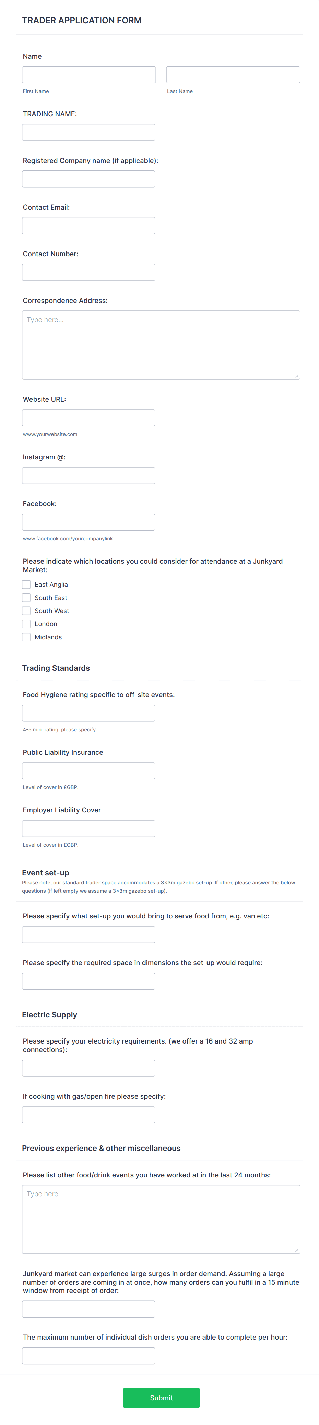Click the Contact Number field
319x1425 pixels.
click(x=88, y=272)
